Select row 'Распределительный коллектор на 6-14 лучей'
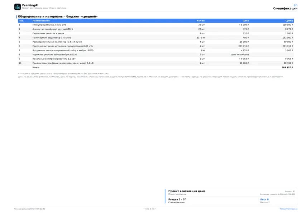The width and height of the screenshot is (301, 213). [156, 42]
